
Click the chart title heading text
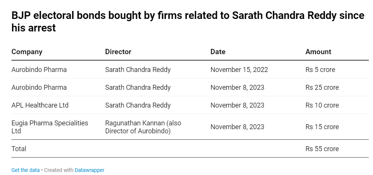pyautogui.click(x=188, y=22)
